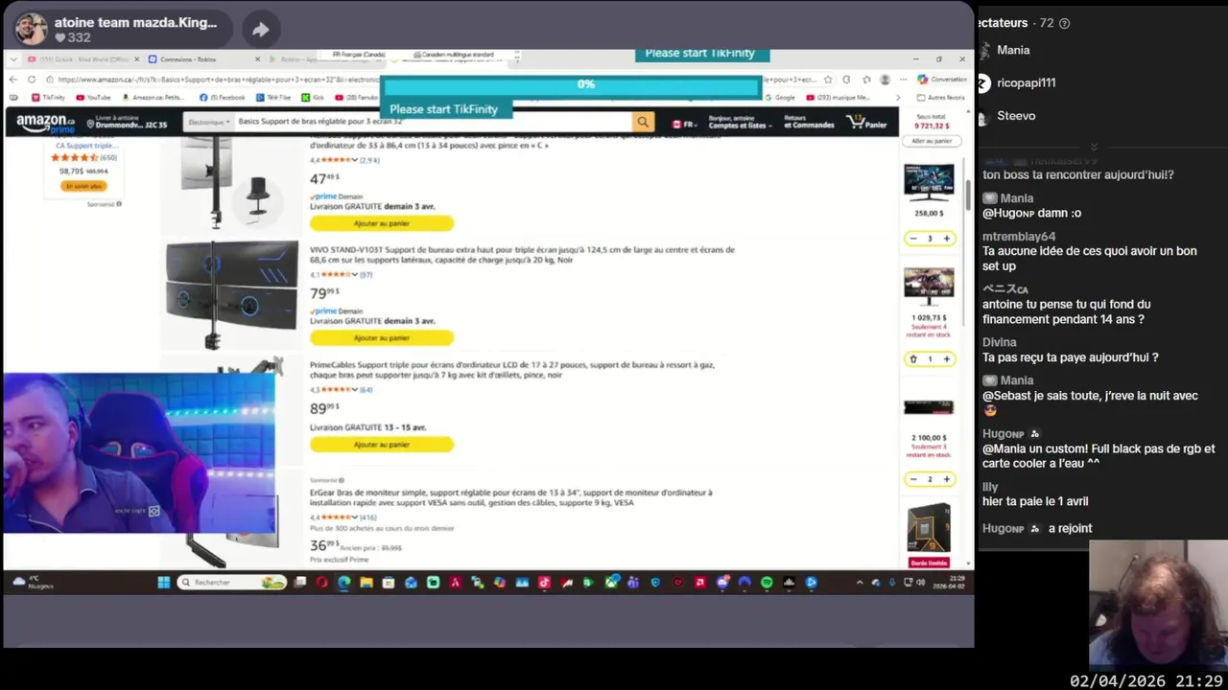Click viewer ricopapi111 in the spectators list
The image size is (1228, 690).
[x=1026, y=82]
